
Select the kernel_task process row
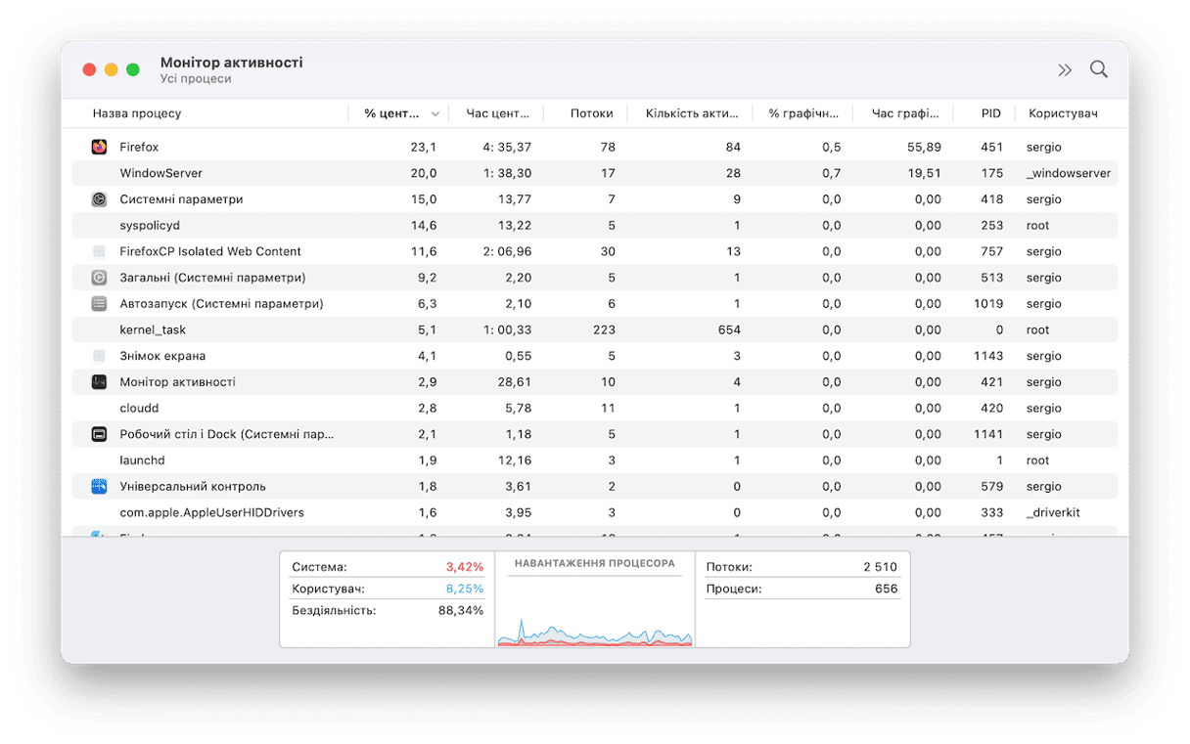(595, 330)
